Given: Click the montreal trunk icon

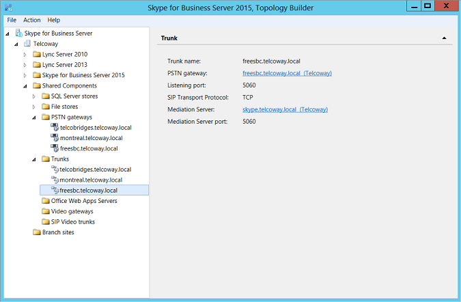Looking at the screenshot, I should pyautogui.click(x=55, y=180).
